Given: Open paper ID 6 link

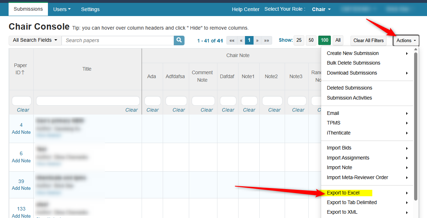Looking at the screenshot, I should [21, 153].
